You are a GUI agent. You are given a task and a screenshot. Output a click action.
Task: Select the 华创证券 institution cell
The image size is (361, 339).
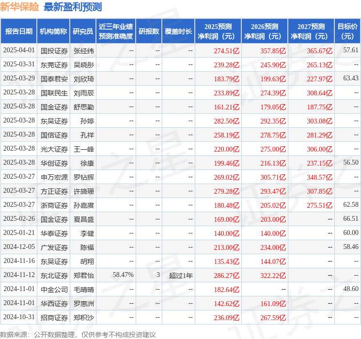(54, 163)
